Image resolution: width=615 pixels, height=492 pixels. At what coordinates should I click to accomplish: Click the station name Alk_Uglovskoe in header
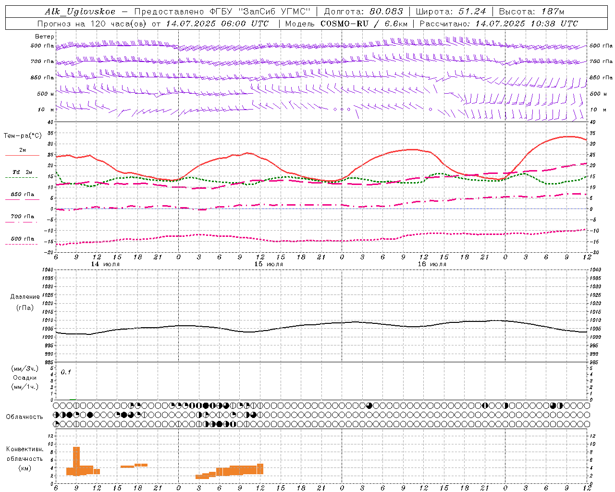point(80,12)
